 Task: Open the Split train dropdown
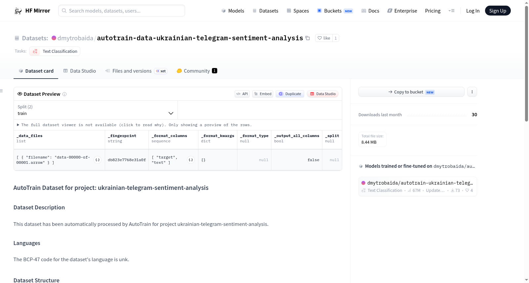(96, 110)
